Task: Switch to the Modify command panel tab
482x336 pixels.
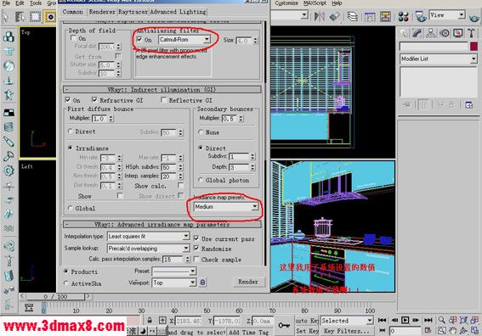Action: click(x=417, y=33)
